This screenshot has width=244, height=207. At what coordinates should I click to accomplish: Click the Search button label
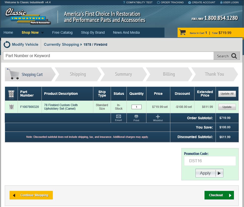[x=223, y=56]
